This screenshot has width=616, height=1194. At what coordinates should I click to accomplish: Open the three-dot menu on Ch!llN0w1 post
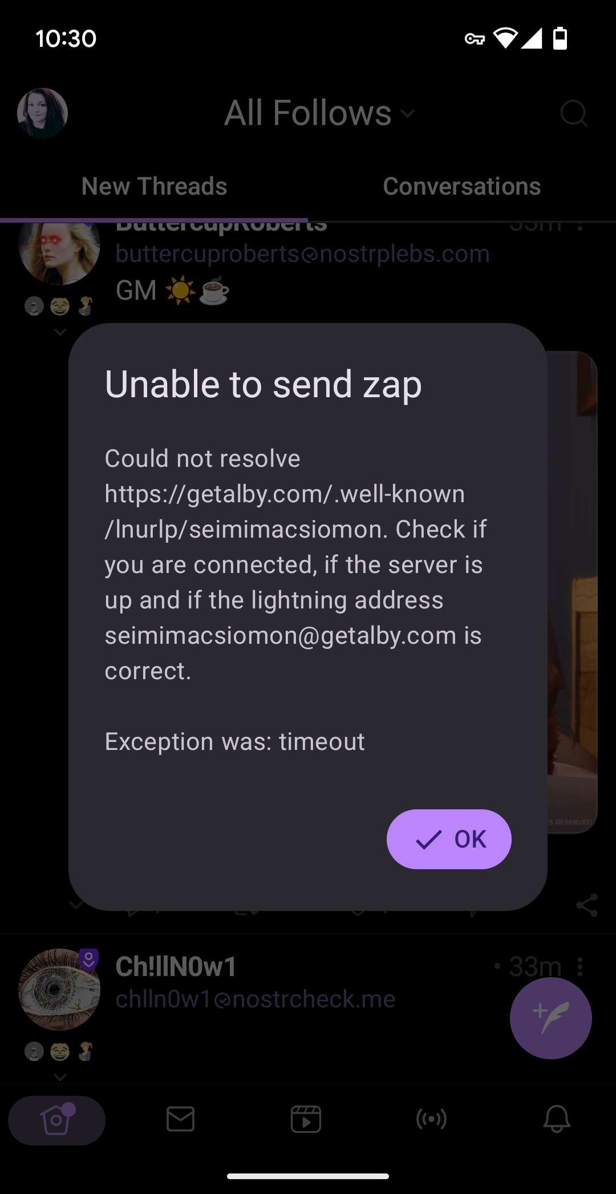(580, 967)
